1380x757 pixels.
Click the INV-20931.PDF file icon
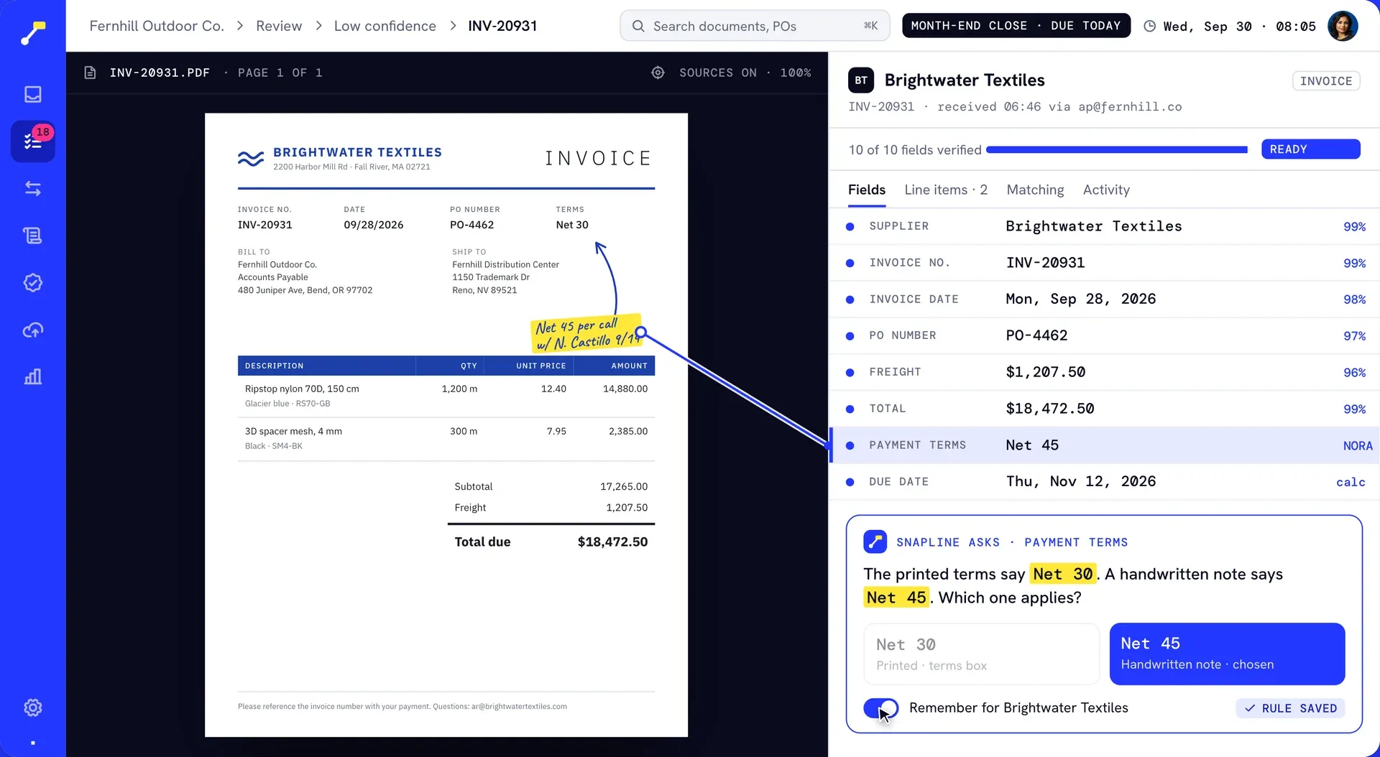(90, 73)
